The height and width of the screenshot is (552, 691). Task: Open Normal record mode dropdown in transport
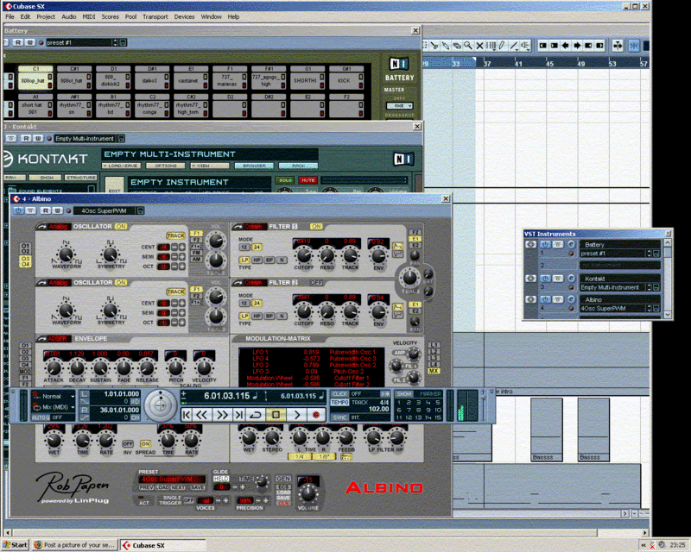point(54,396)
